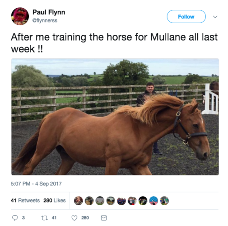The width and height of the screenshot is (228, 226).
Task: View the 280 Likes list
Action: tap(55, 200)
